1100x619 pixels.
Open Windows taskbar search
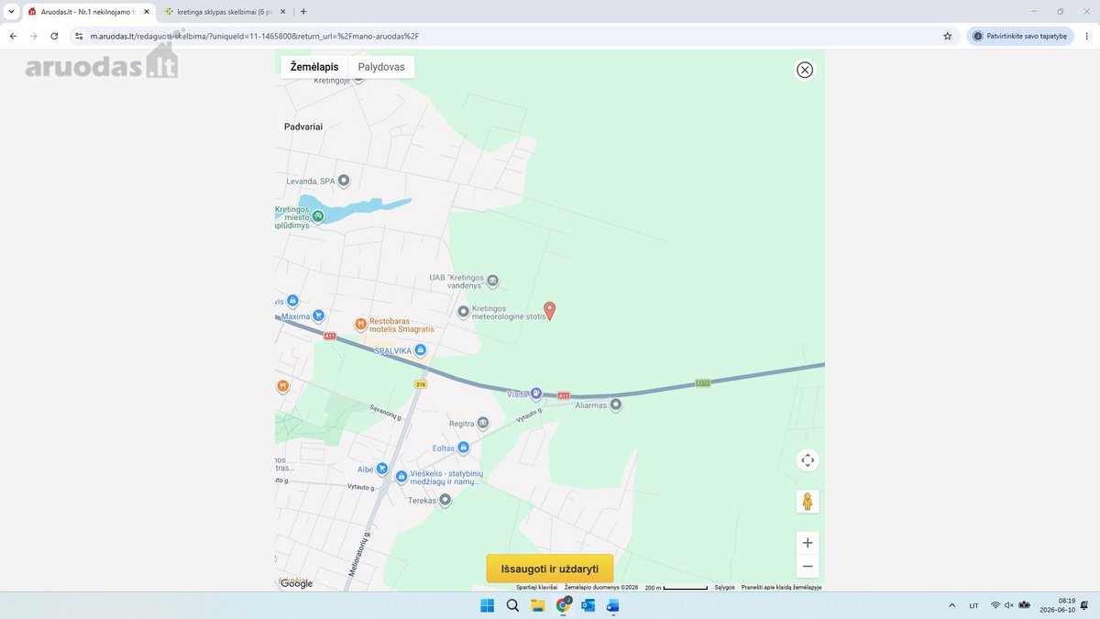(x=512, y=605)
